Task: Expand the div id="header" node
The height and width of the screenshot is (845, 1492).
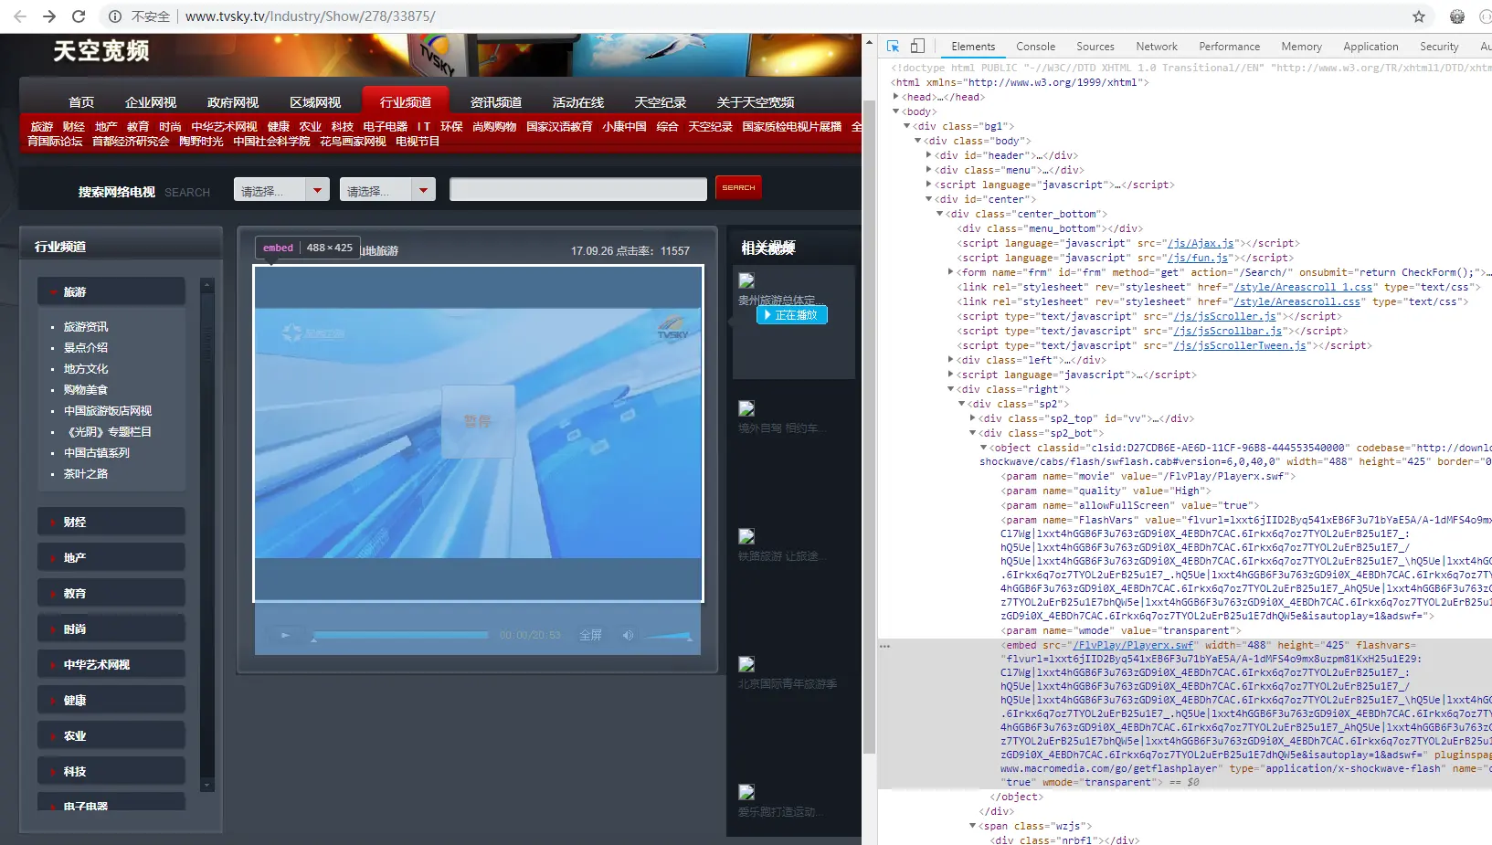Action: tap(929, 155)
